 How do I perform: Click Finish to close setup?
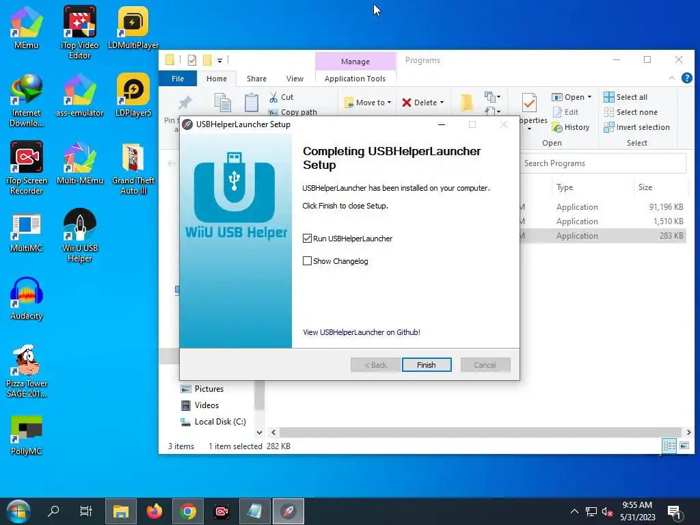pos(427,365)
